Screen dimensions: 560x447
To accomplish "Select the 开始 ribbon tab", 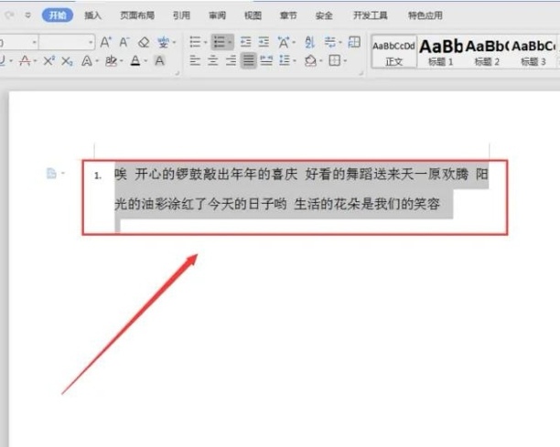I will tap(58, 16).
